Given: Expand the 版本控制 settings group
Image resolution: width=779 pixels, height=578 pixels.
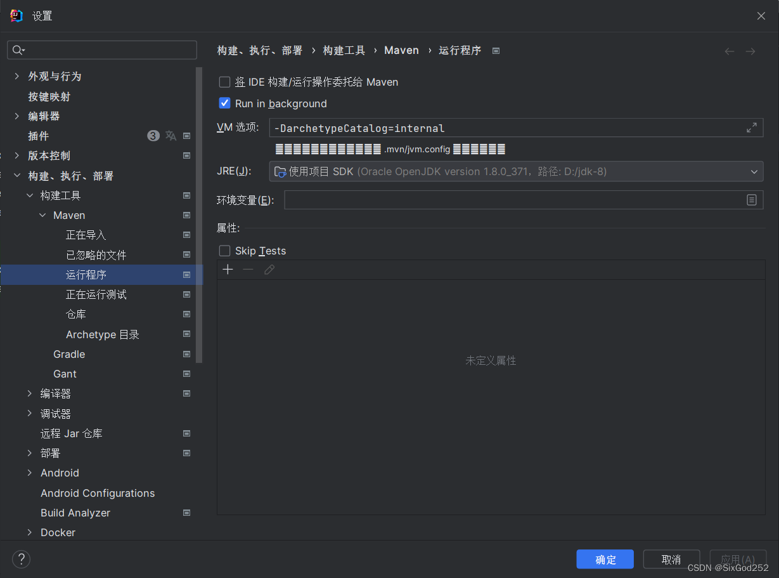Looking at the screenshot, I should coord(16,155).
